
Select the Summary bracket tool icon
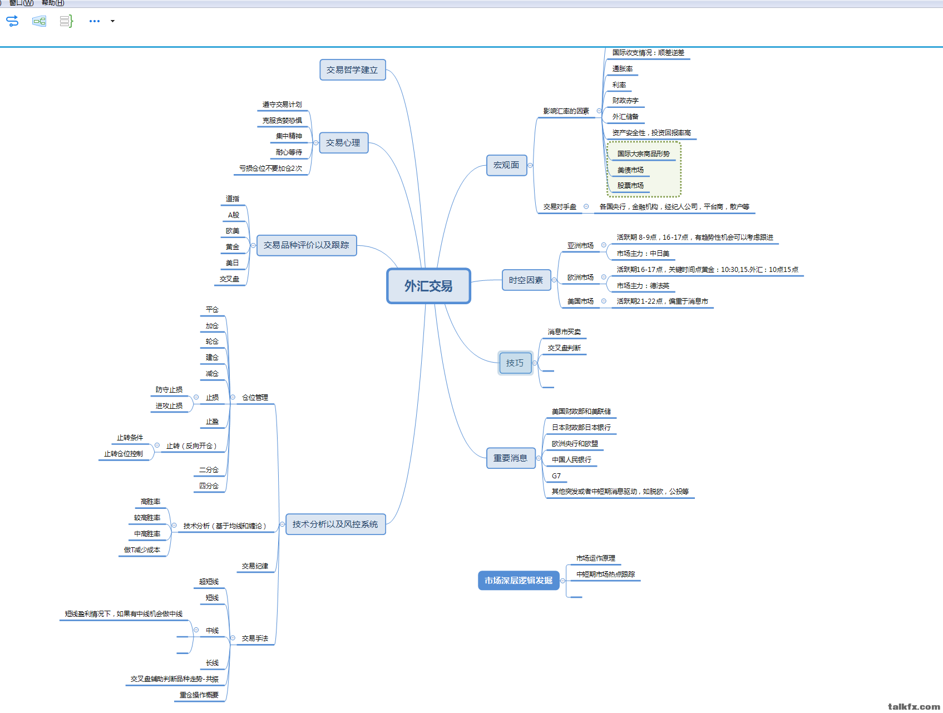pyautogui.click(x=66, y=21)
